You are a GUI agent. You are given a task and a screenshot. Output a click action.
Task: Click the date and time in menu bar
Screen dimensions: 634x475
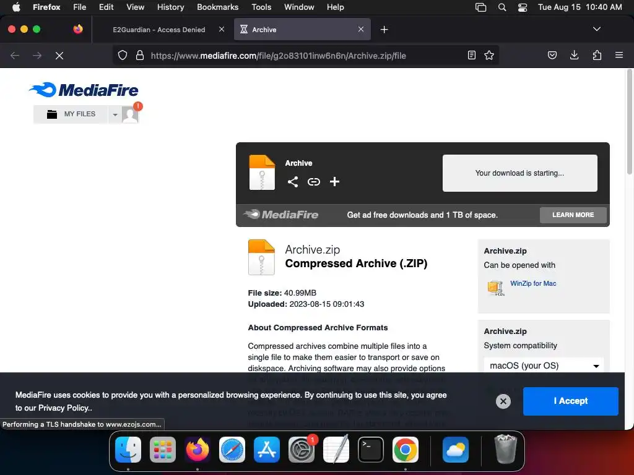[x=580, y=7]
